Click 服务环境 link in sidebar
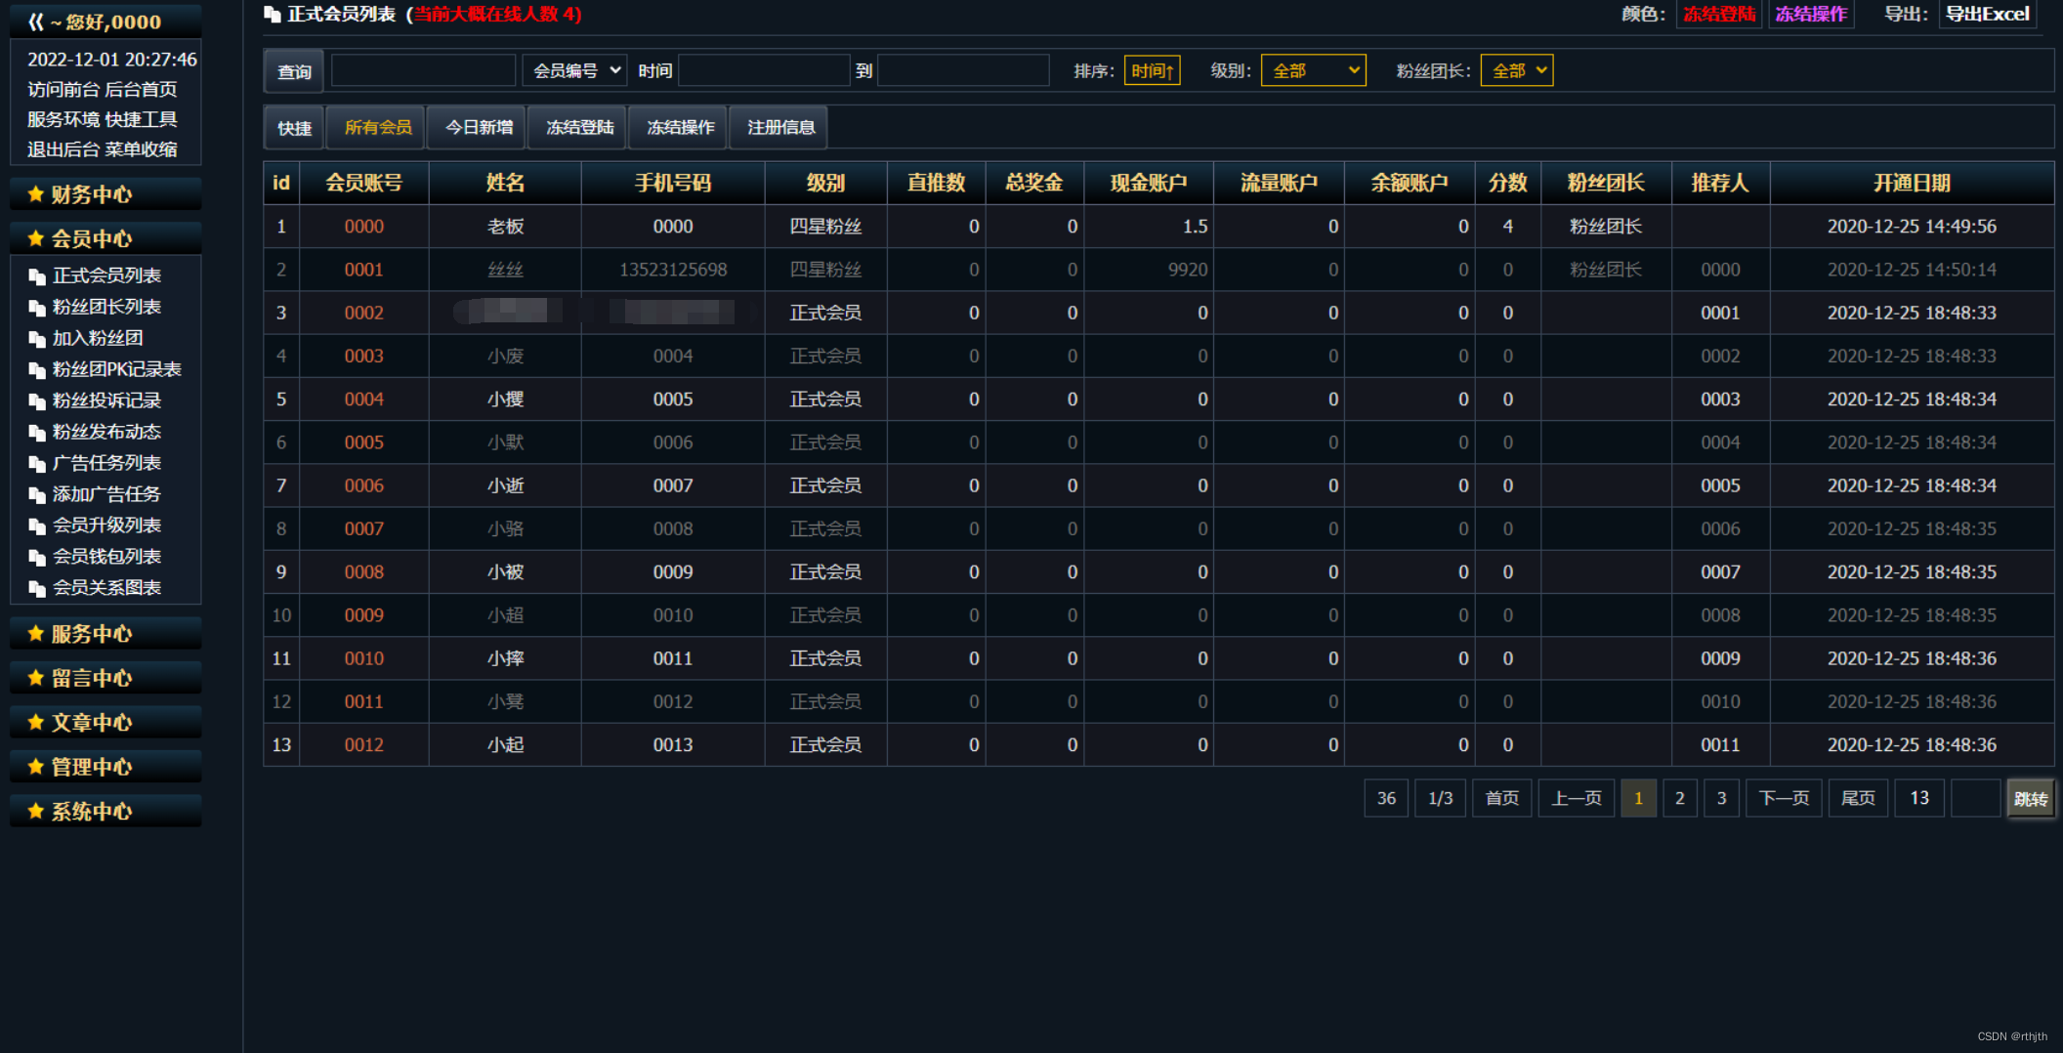Screen dimensions: 2063x1053 [x=63, y=119]
